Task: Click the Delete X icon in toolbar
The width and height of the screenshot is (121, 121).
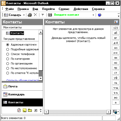Action: point(36,15)
